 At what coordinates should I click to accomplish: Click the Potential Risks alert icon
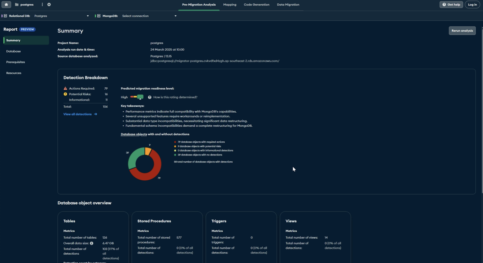[x=65, y=94]
